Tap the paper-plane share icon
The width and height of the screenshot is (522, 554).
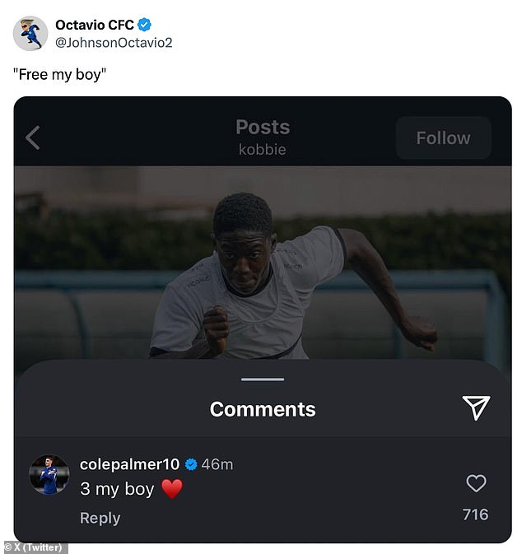[x=475, y=407]
